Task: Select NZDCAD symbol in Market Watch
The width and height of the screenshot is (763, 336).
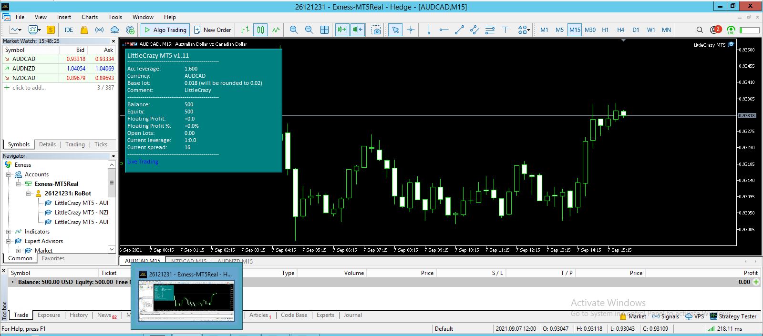Action: [x=24, y=78]
